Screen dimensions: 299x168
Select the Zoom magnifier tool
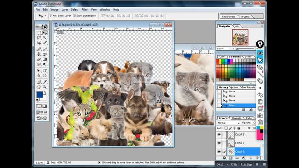[45, 87]
